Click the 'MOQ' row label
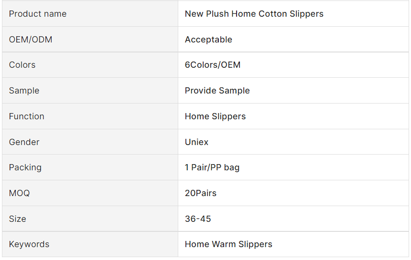The width and height of the screenshot is (411, 260). point(20,193)
